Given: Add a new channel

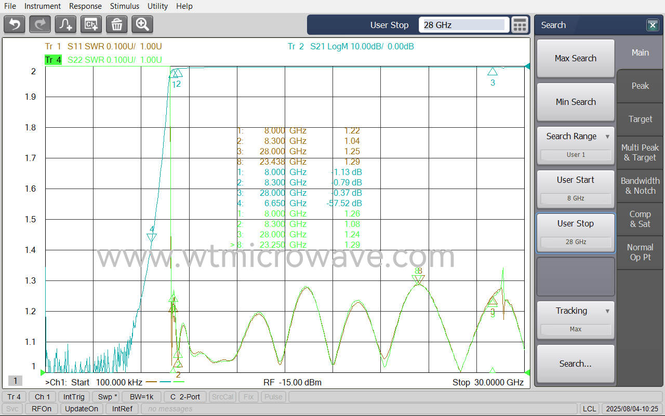Looking at the screenshot, I should tap(91, 24).
